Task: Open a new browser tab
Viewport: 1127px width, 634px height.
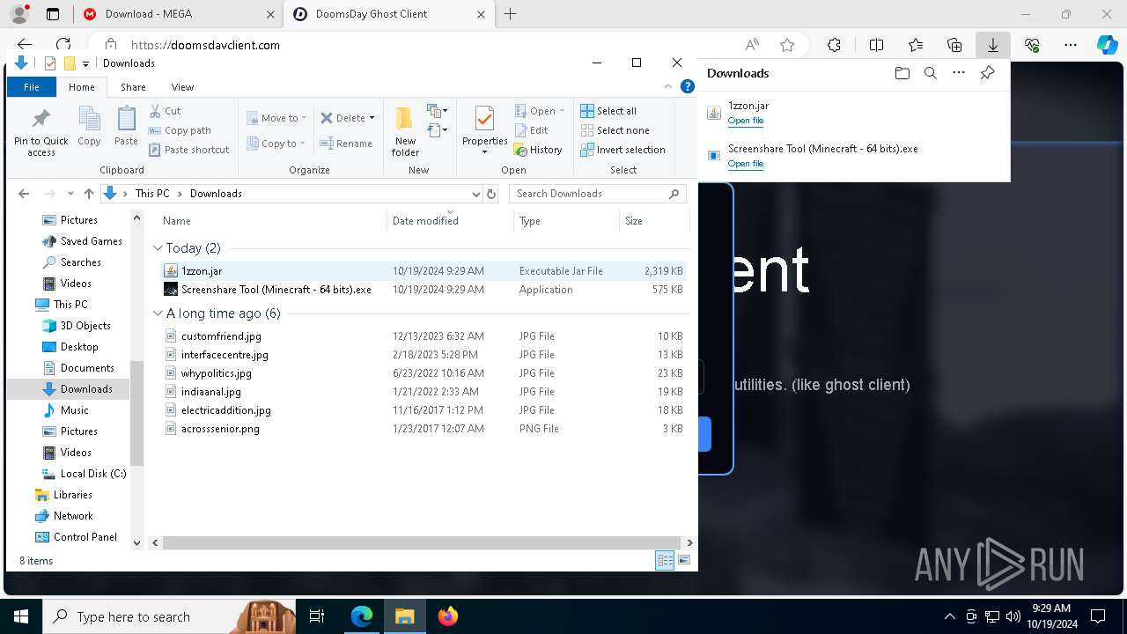Action: [x=510, y=14]
